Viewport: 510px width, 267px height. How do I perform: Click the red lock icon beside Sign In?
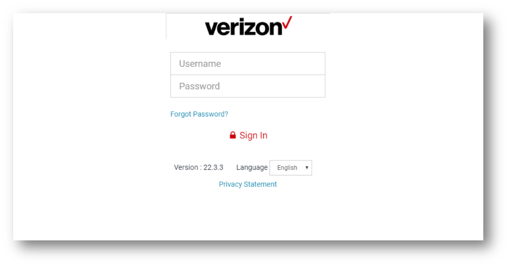click(x=233, y=135)
